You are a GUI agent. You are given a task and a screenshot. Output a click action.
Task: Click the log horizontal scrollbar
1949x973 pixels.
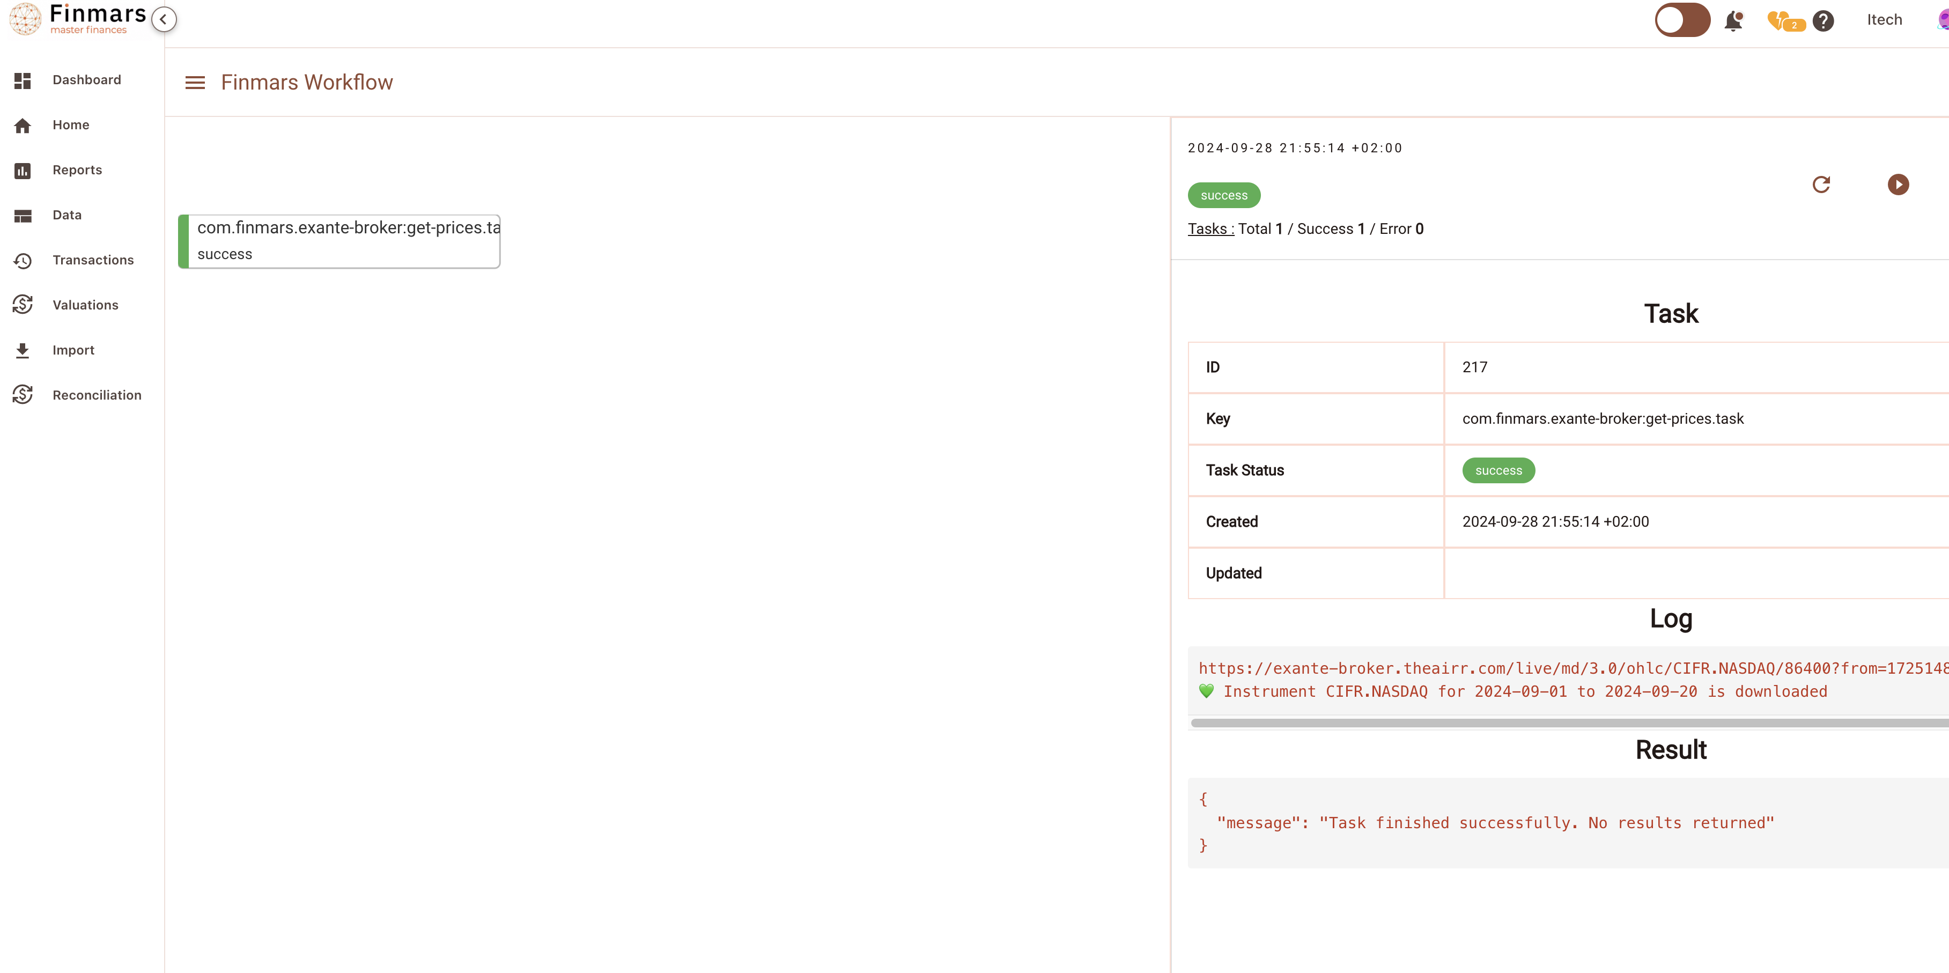coord(1569,724)
